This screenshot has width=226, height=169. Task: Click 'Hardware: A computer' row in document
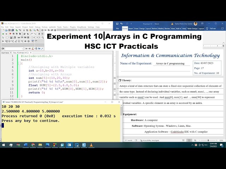144,120
